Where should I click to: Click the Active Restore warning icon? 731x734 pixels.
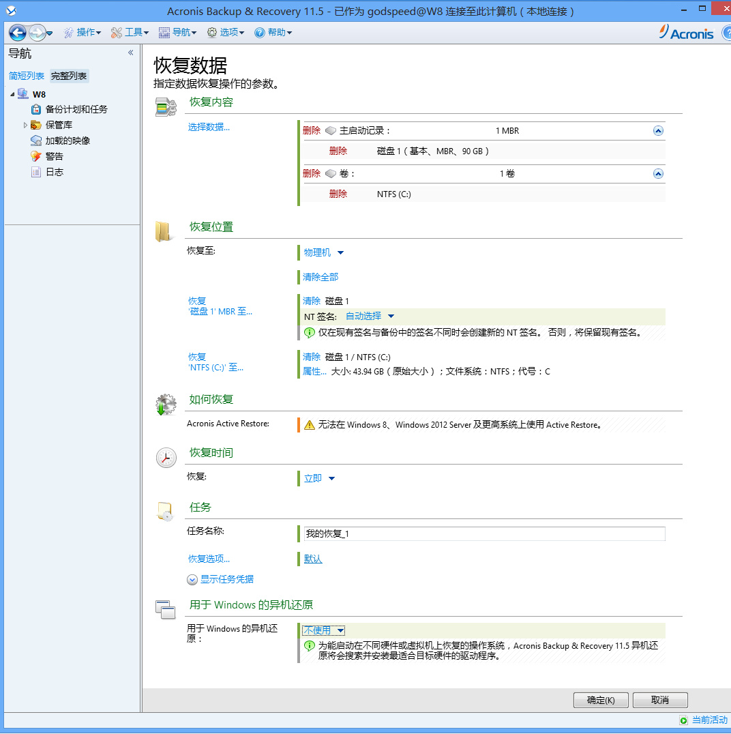[310, 425]
